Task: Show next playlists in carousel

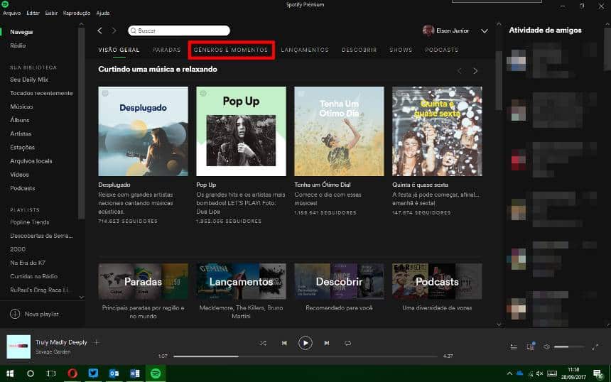Action: (x=475, y=71)
